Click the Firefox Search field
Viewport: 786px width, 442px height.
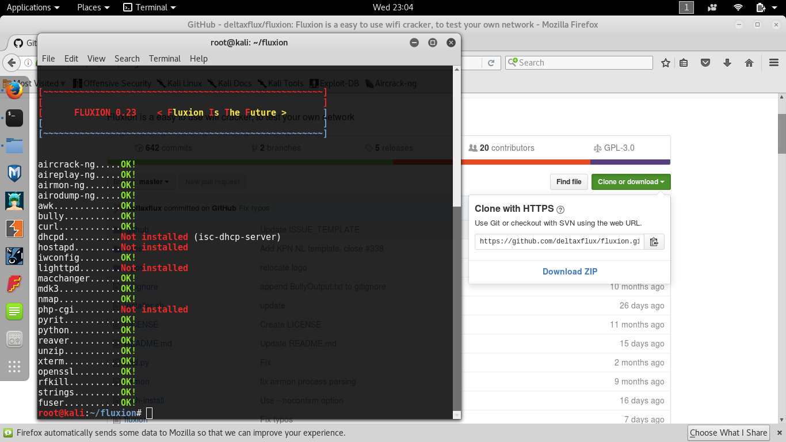click(579, 63)
